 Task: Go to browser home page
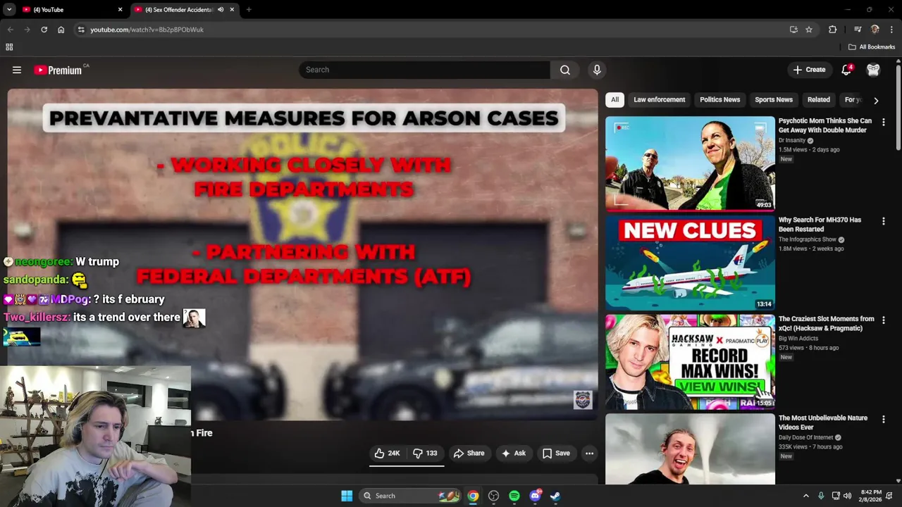tap(61, 30)
